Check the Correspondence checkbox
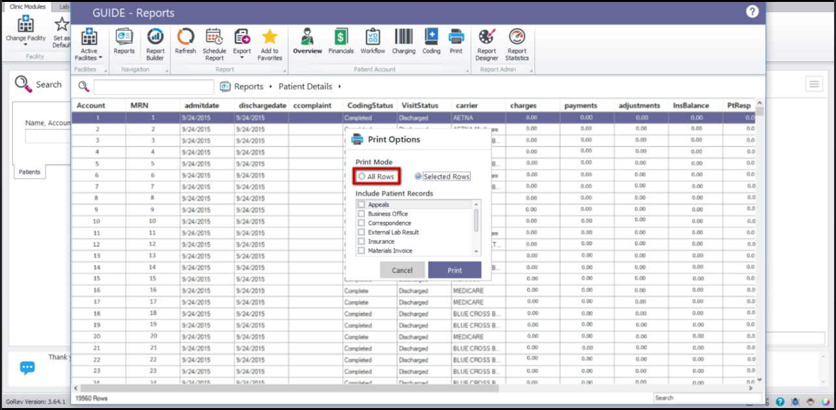Image resolution: width=836 pixels, height=410 pixels. click(361, 223)
